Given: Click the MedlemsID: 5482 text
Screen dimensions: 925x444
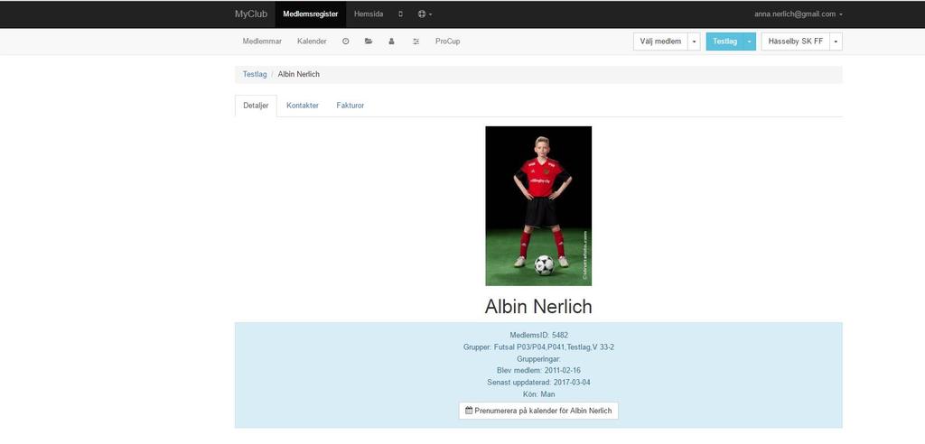Looking at the screenshot, I should 538,335.
